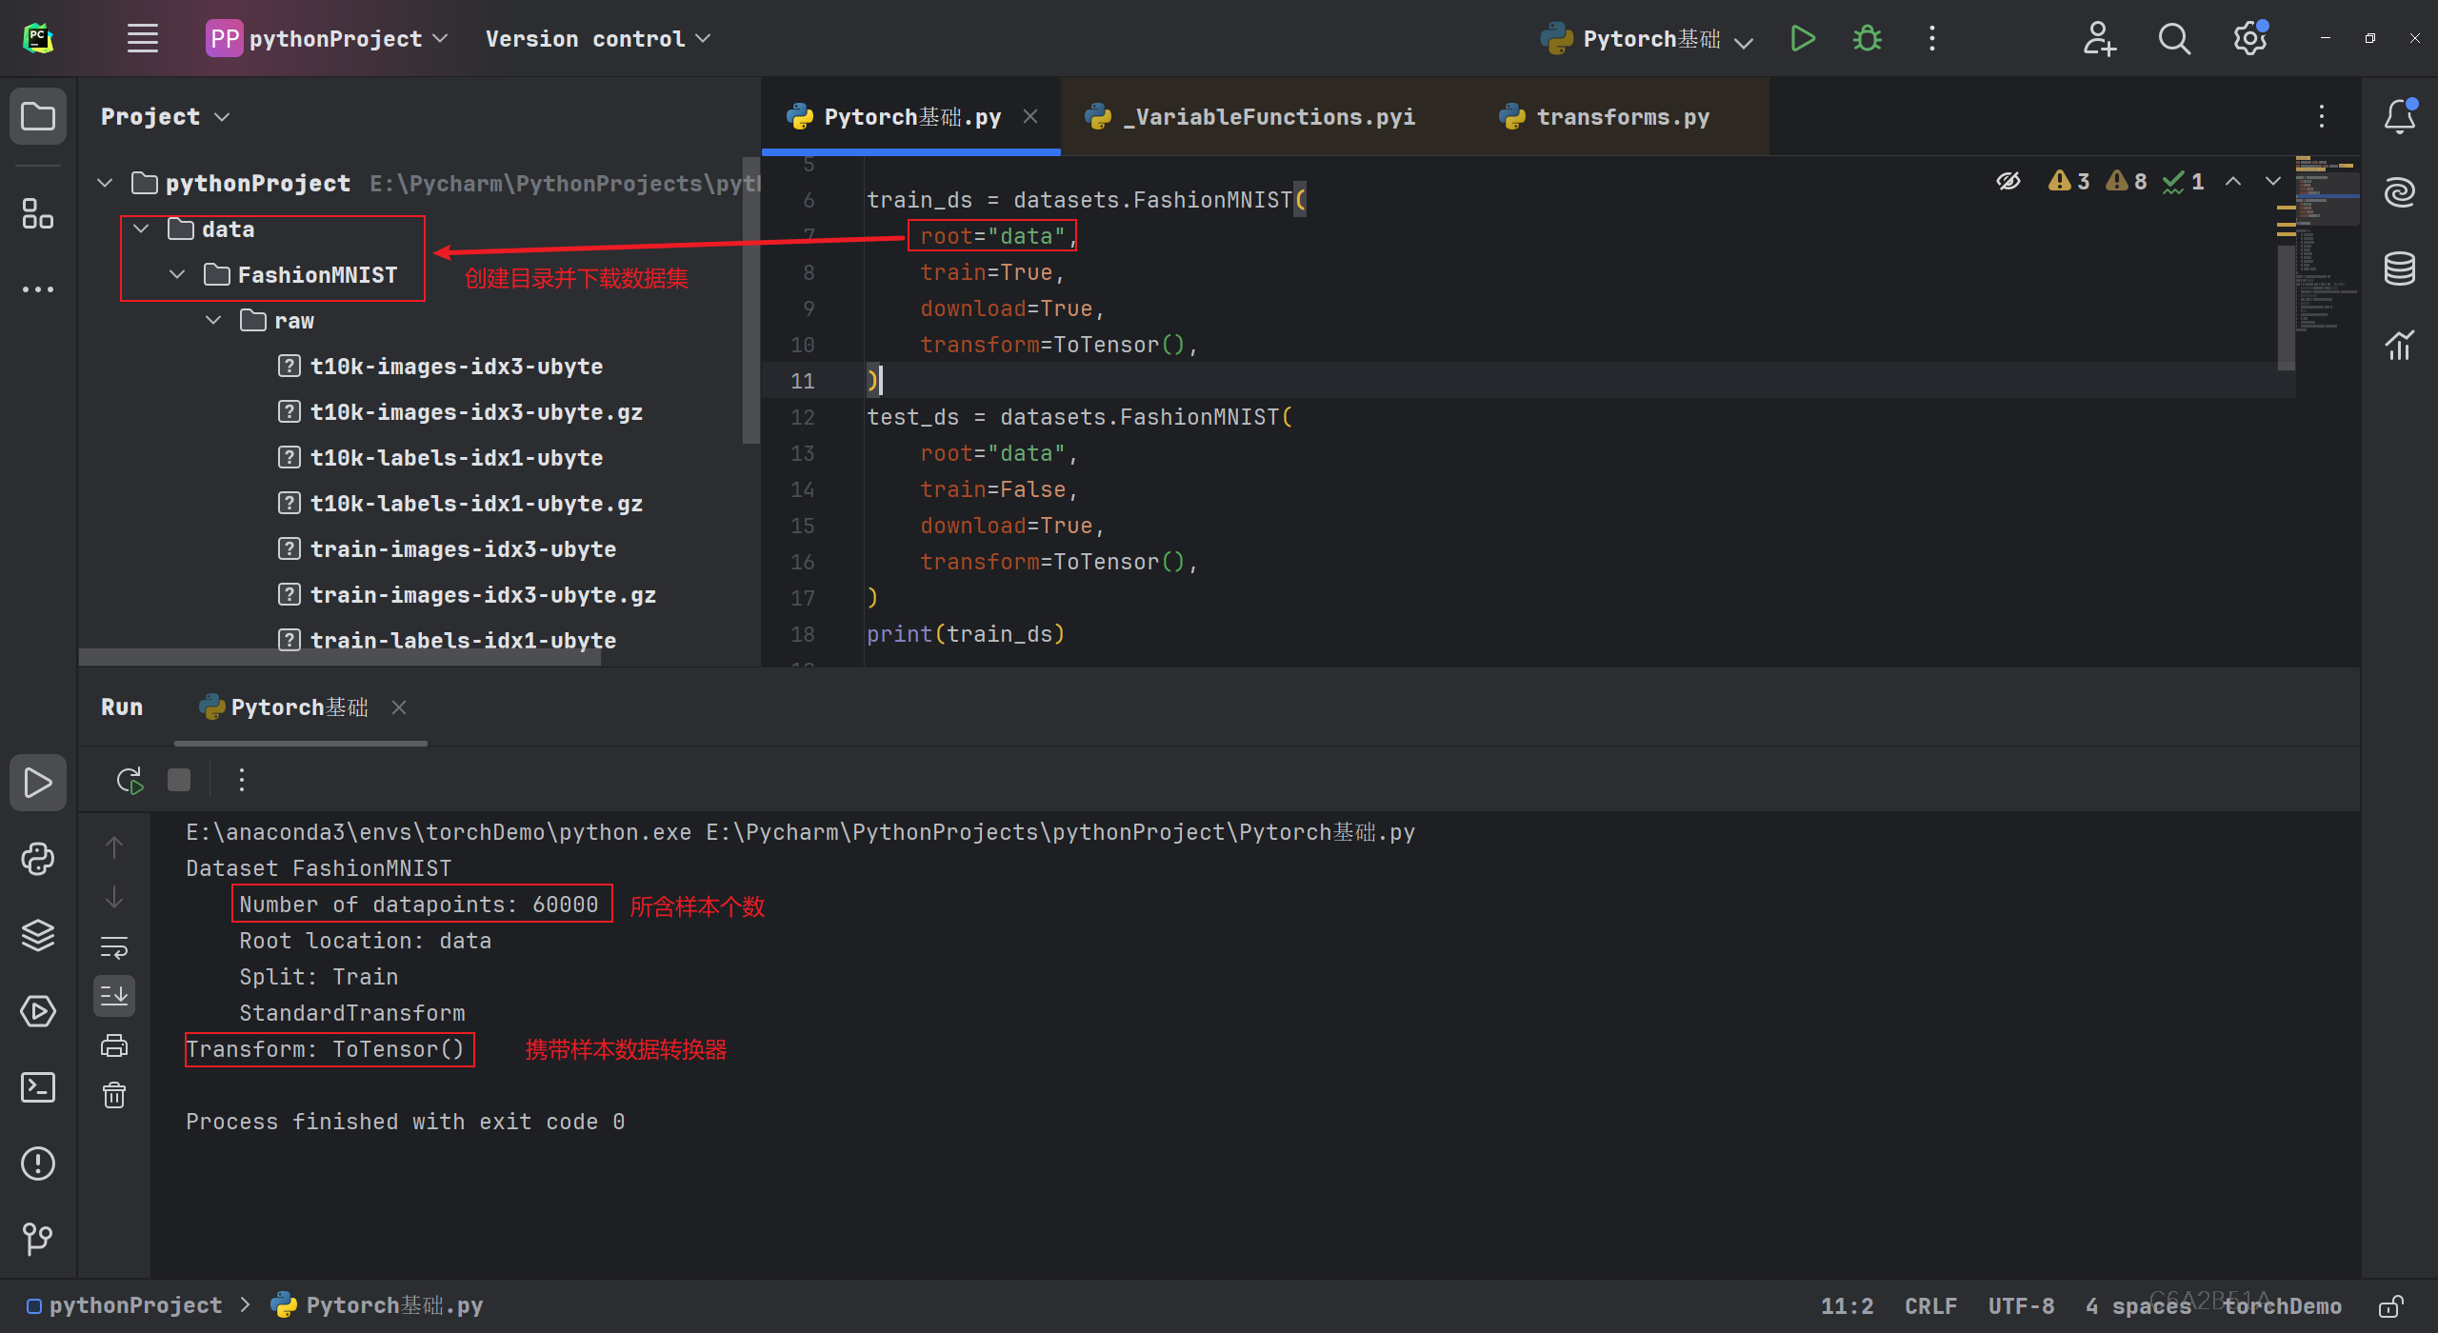Screen dimensions: 2438x1333
Task: Select t10k-images-idx3-ubyte.gz file
Action: coord(461,412)
